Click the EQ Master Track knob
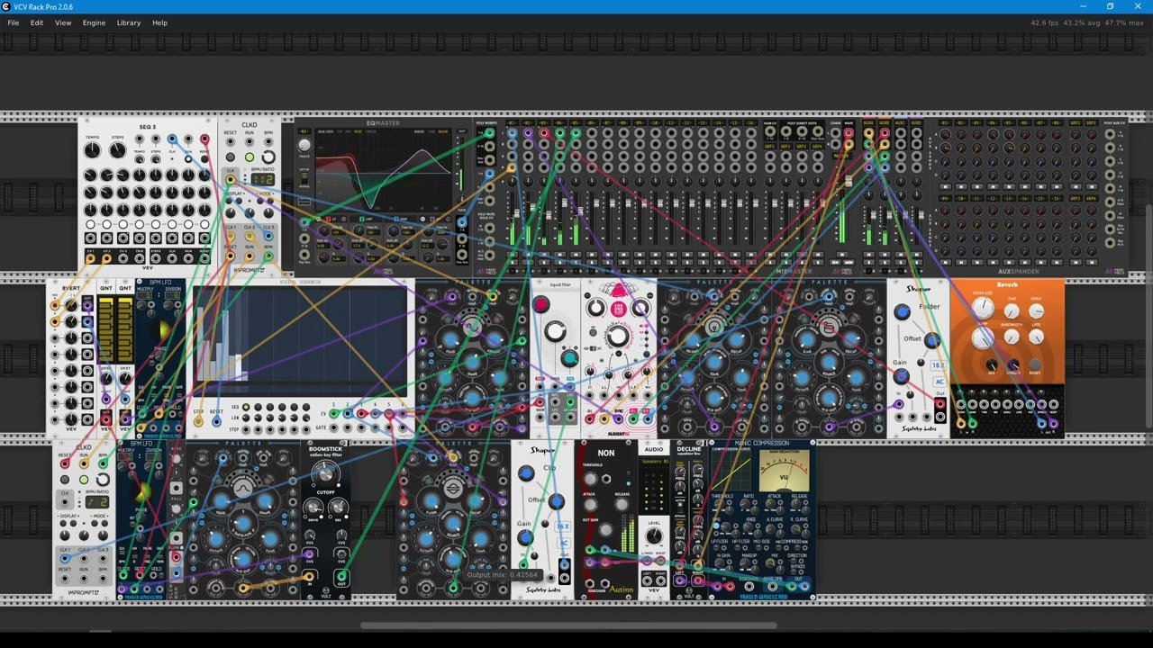Viewport: 1153px width, 648px height. click(x=304, y=145)
